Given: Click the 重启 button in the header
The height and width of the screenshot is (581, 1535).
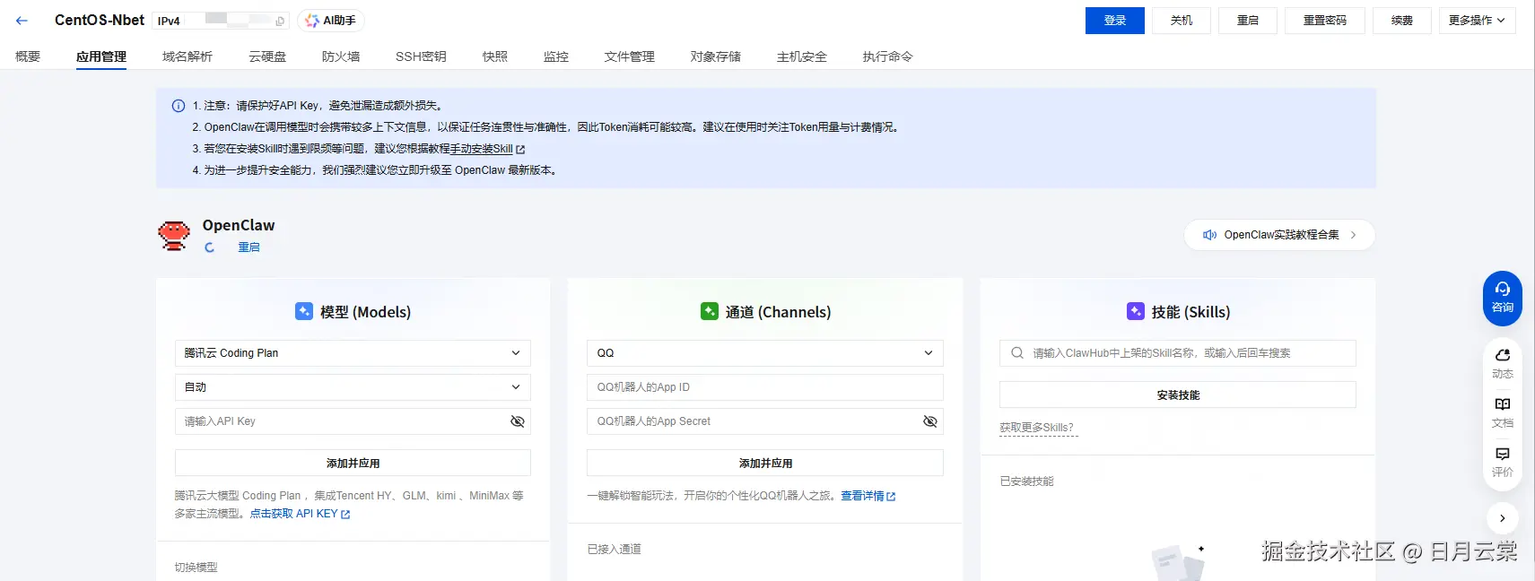Looking at the screenshot, I should [x=1248, y=21].
